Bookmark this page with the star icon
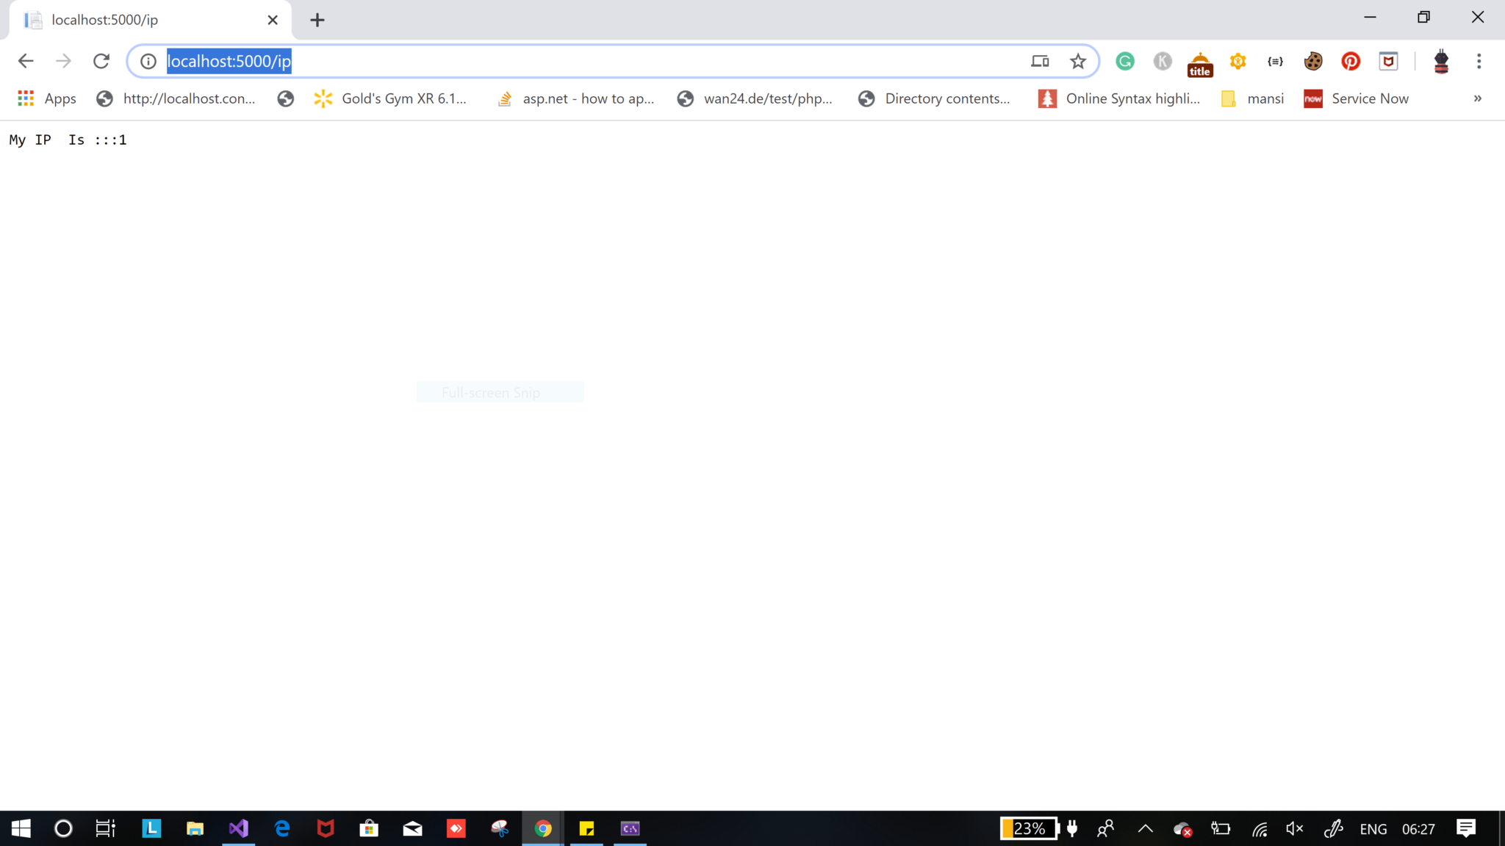Screen dimensions: 1505x846 click(x=1077, y=61)
